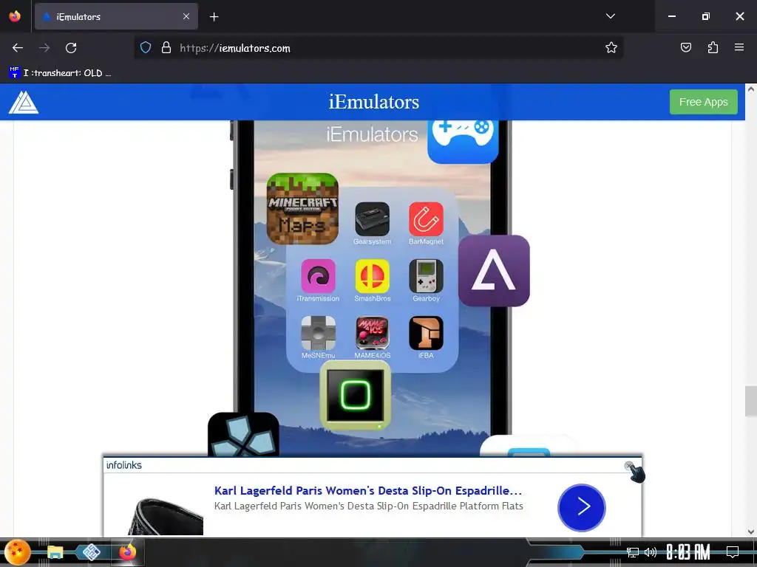Close the iEmulators tab

point(186,16)
